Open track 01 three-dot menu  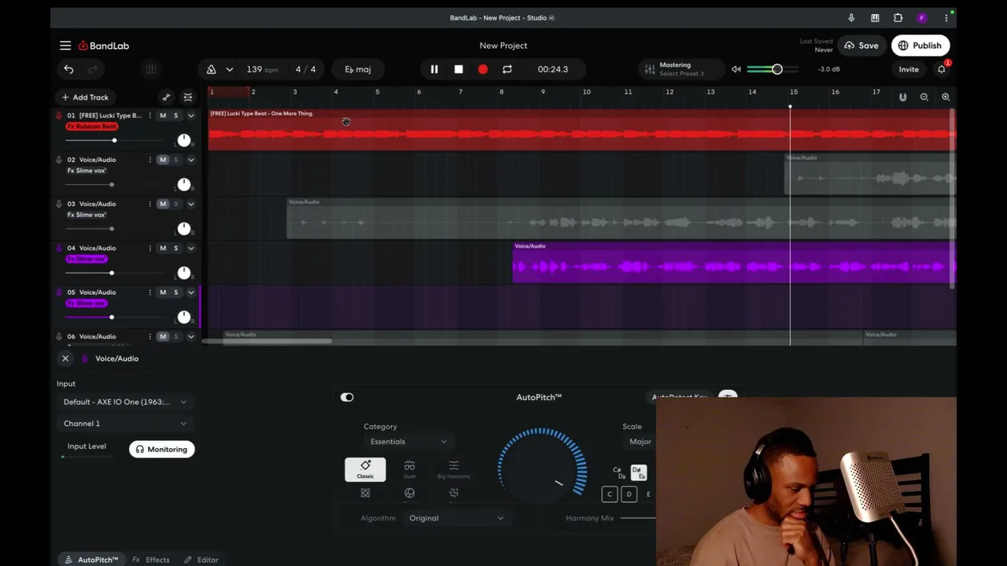[149, 116]
